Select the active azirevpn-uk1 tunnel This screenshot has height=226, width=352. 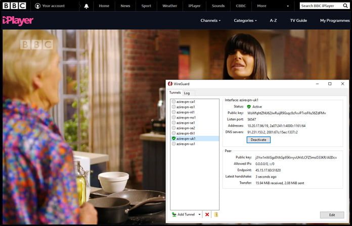click(194, 139)
